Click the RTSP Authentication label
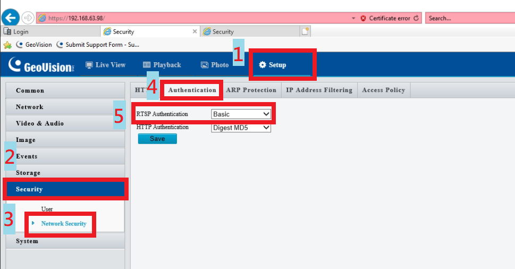Screen dimensions: 515x269 [162, 114]
